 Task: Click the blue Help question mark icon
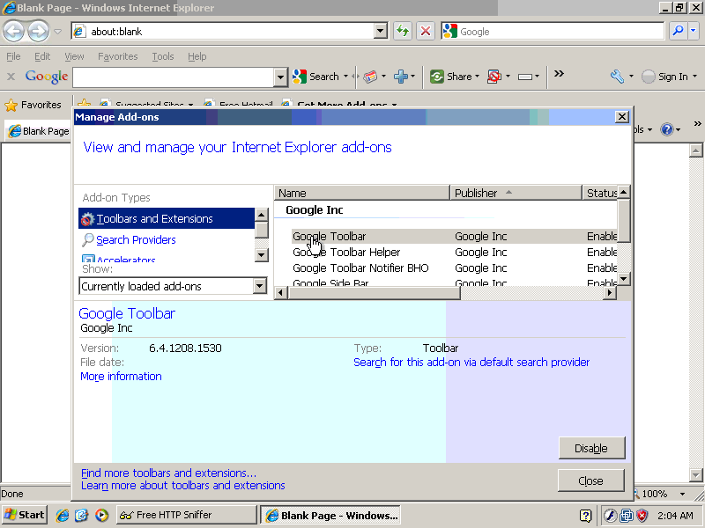tap(666, 129)
